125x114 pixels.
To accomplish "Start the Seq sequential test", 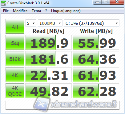I will coord(15,42).
